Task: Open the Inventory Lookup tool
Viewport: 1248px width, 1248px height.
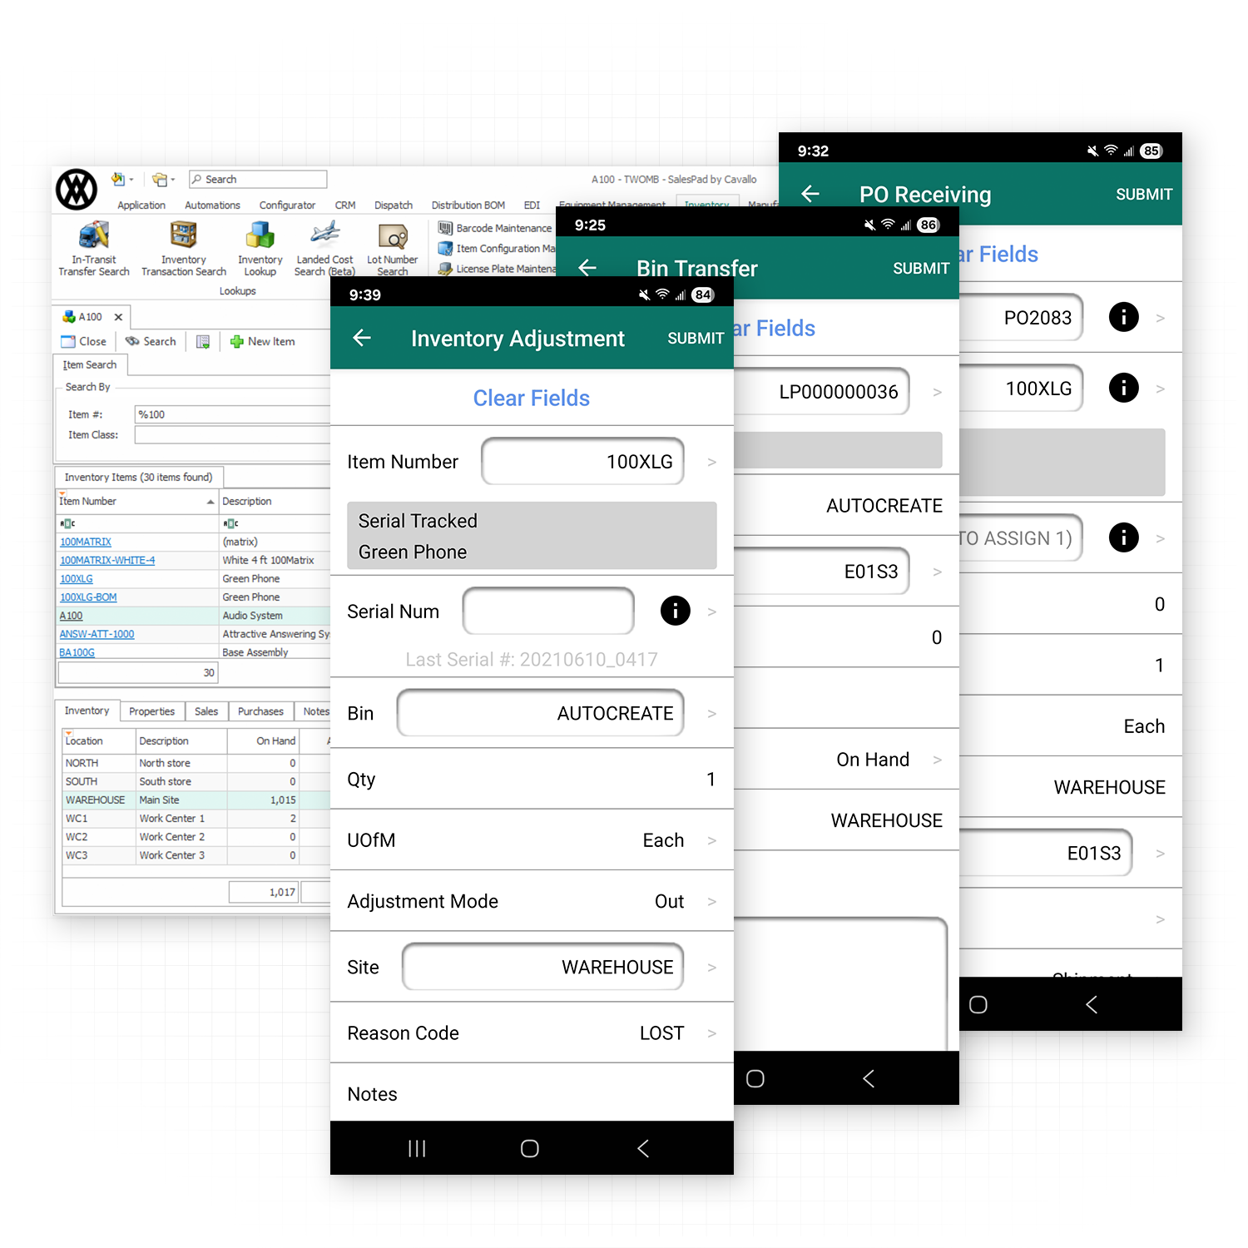Action: tap(260, 248)
